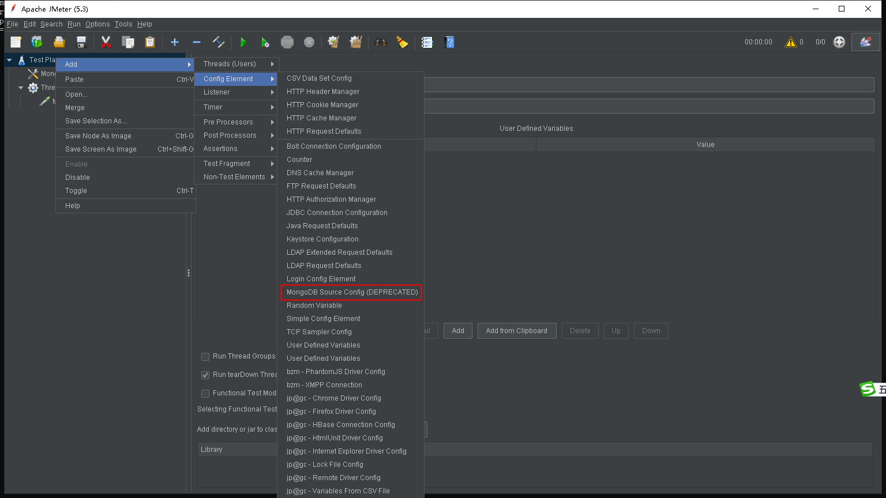Click the Clear results toolbar icon
The height and width of the screenshot is (498, 886).
[333, 42]
